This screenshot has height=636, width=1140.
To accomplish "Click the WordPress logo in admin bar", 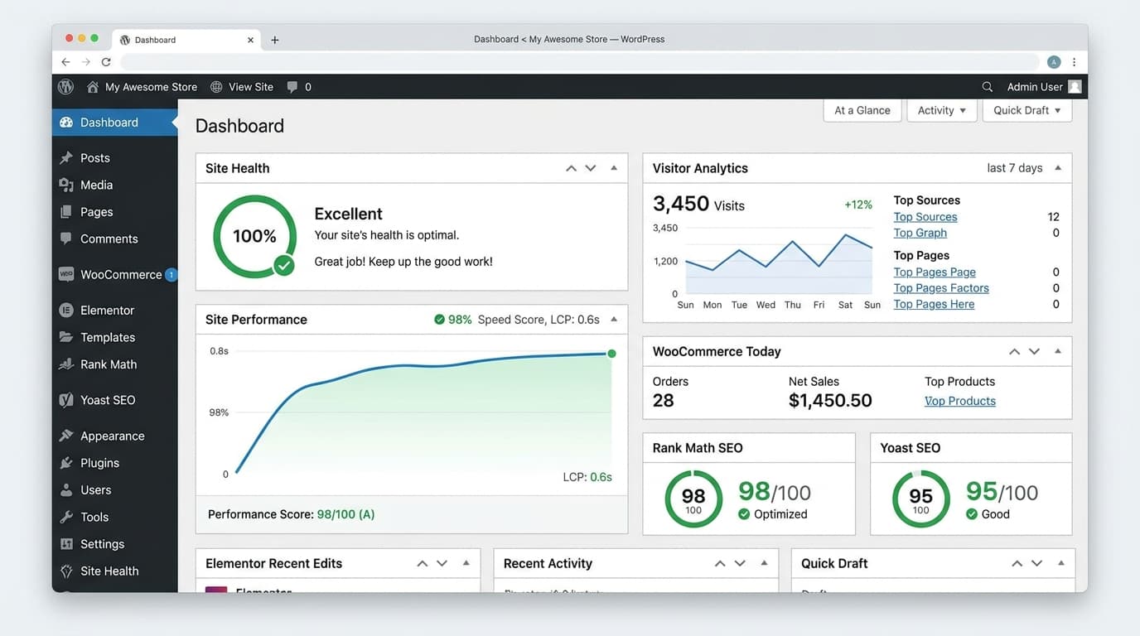I will click(66, 86).
